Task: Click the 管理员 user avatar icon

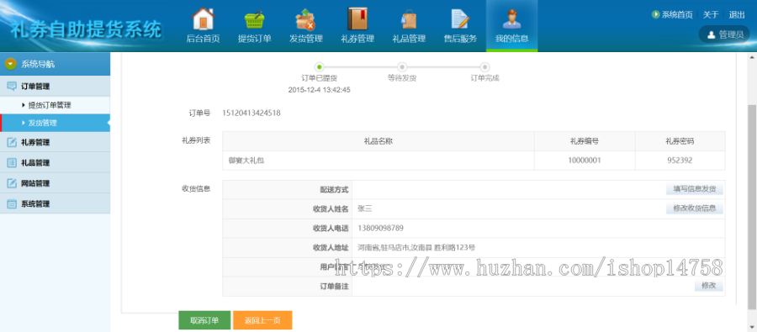Action: click(x=711, y=34)
